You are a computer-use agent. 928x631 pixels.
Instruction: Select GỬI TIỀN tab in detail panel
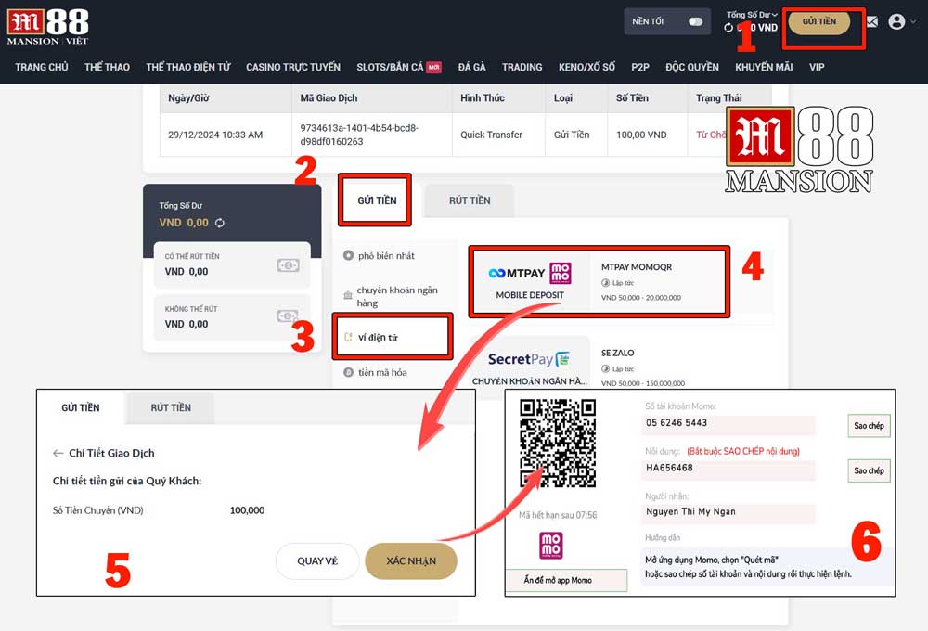81,407
